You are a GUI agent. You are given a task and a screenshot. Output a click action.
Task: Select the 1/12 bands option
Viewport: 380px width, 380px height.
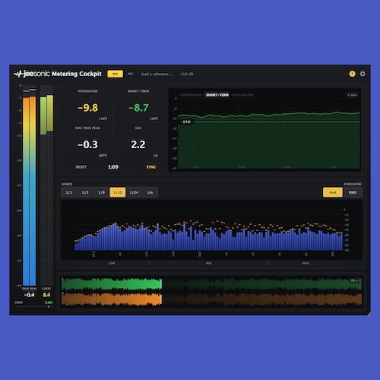pos(118,192)
